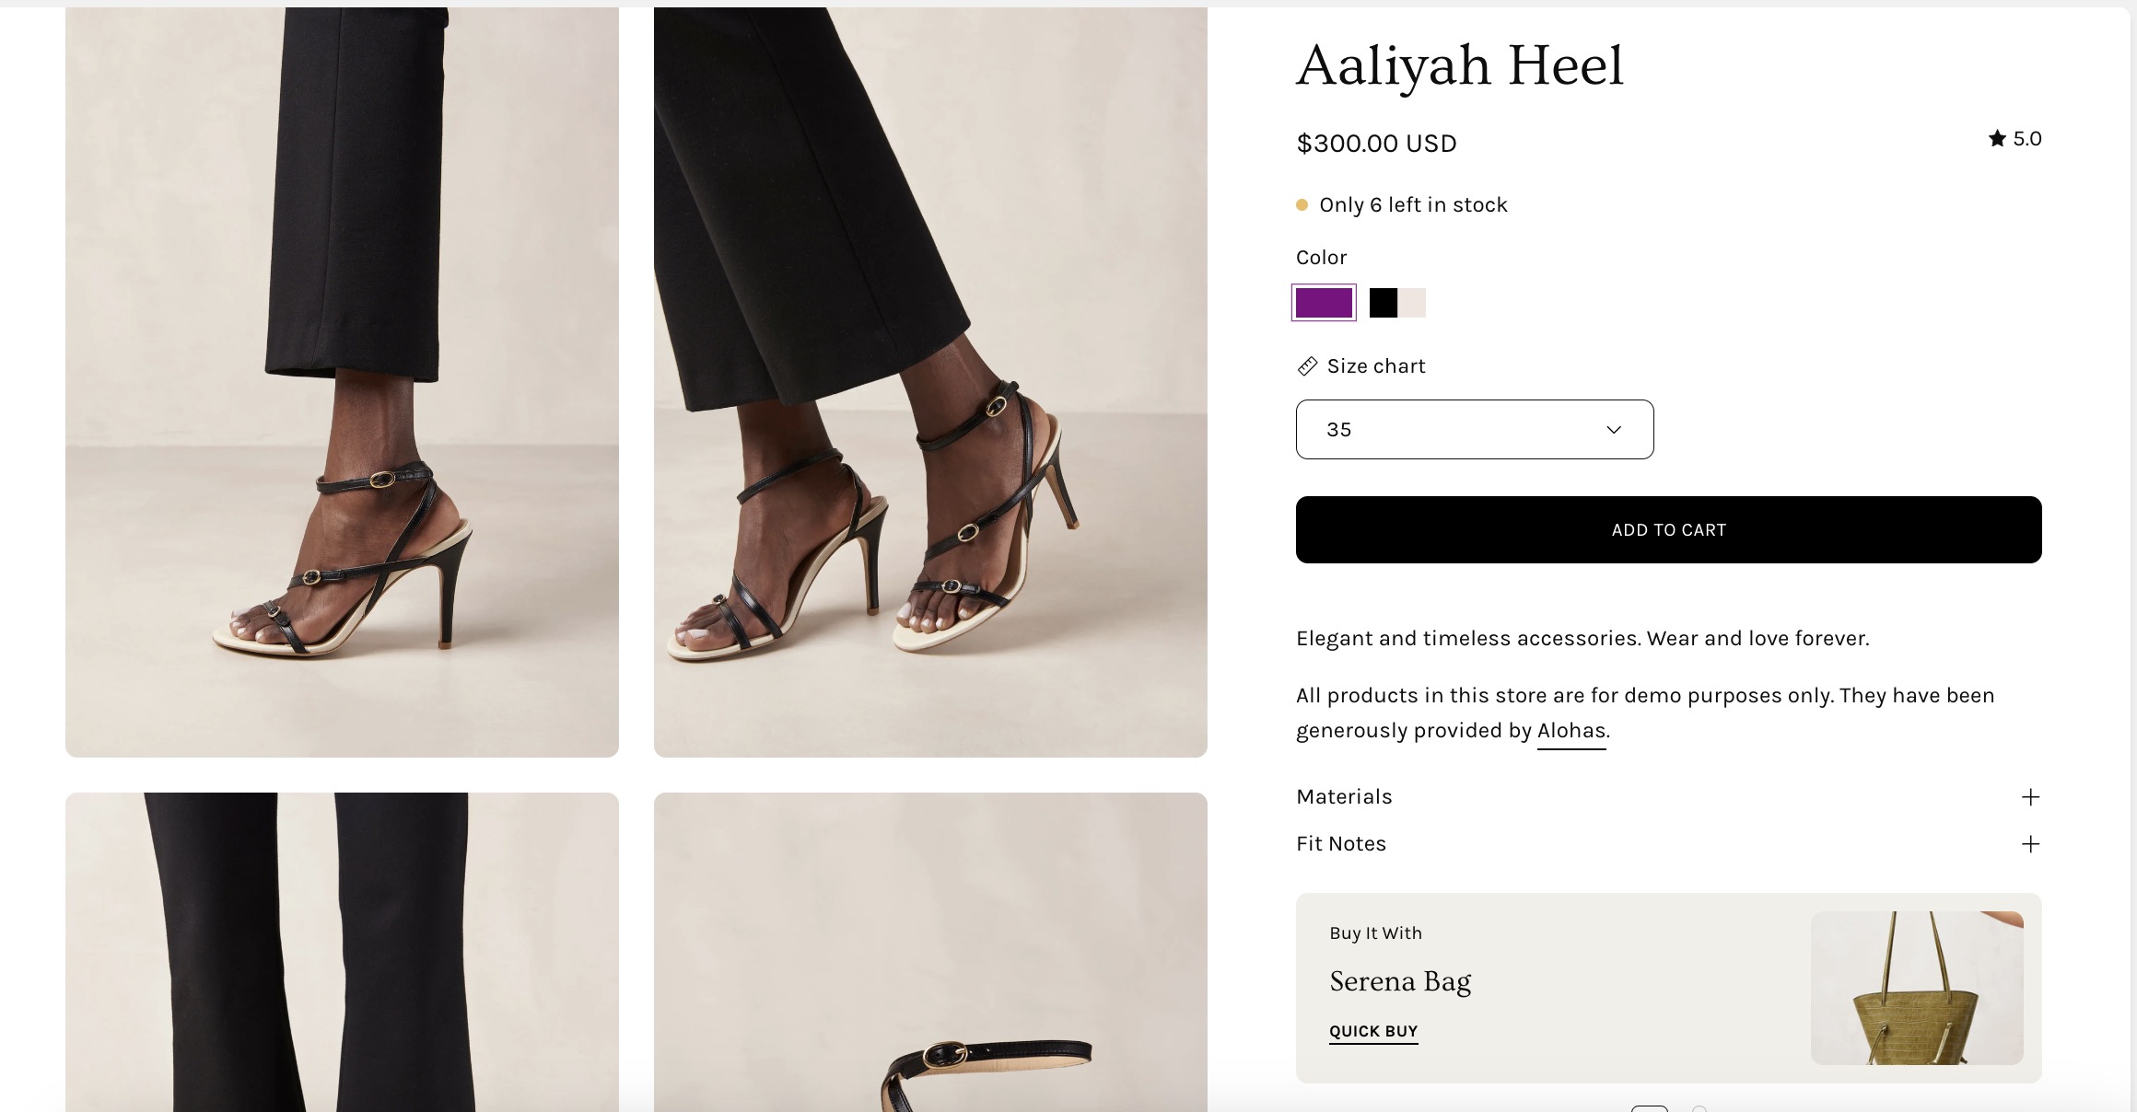Open the single-heel side view product photo

tap(342, 382)
